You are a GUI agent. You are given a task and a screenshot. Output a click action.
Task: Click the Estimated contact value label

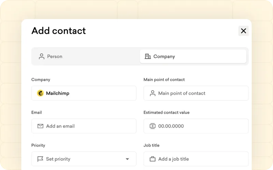tap(166, 113)
